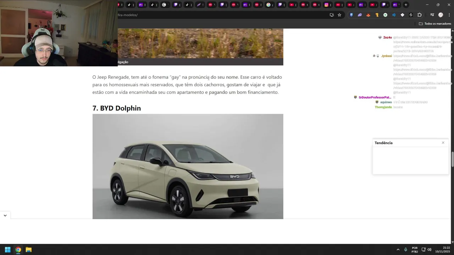The width and height of the screenshot is (454, 255).
Task: Open the Chrome three-dot menu
Action: [x=449, y=15]
